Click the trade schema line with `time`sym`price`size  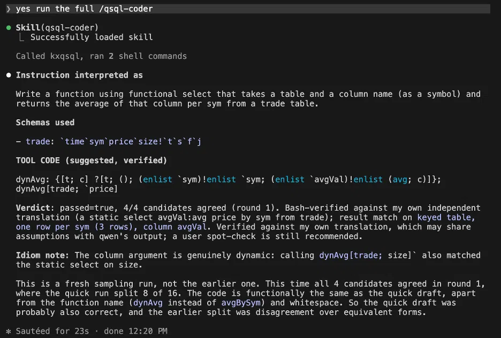click(x=109, y=141)
